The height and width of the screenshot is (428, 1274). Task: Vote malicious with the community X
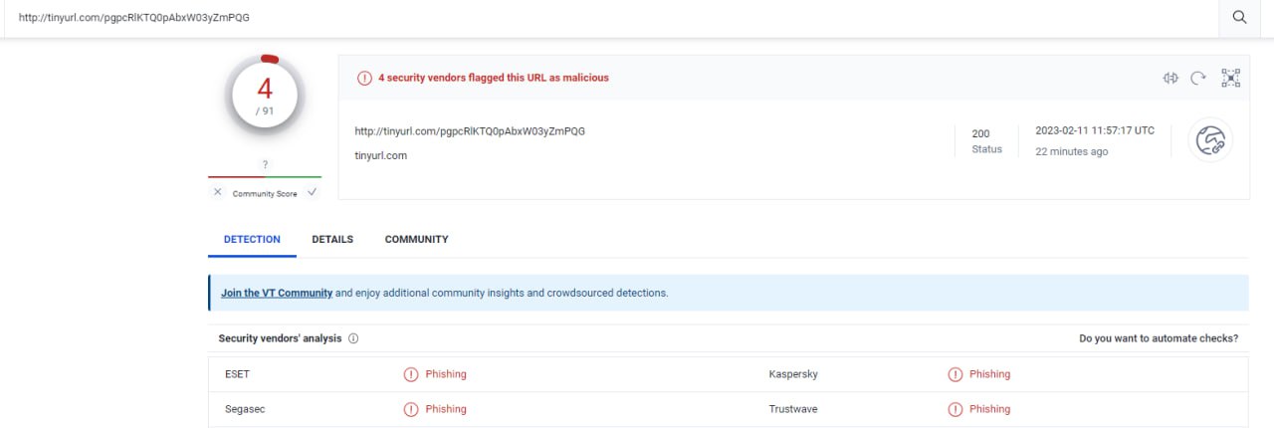218,192
